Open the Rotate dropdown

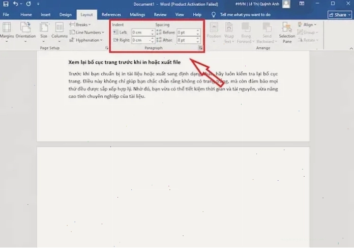308,40
